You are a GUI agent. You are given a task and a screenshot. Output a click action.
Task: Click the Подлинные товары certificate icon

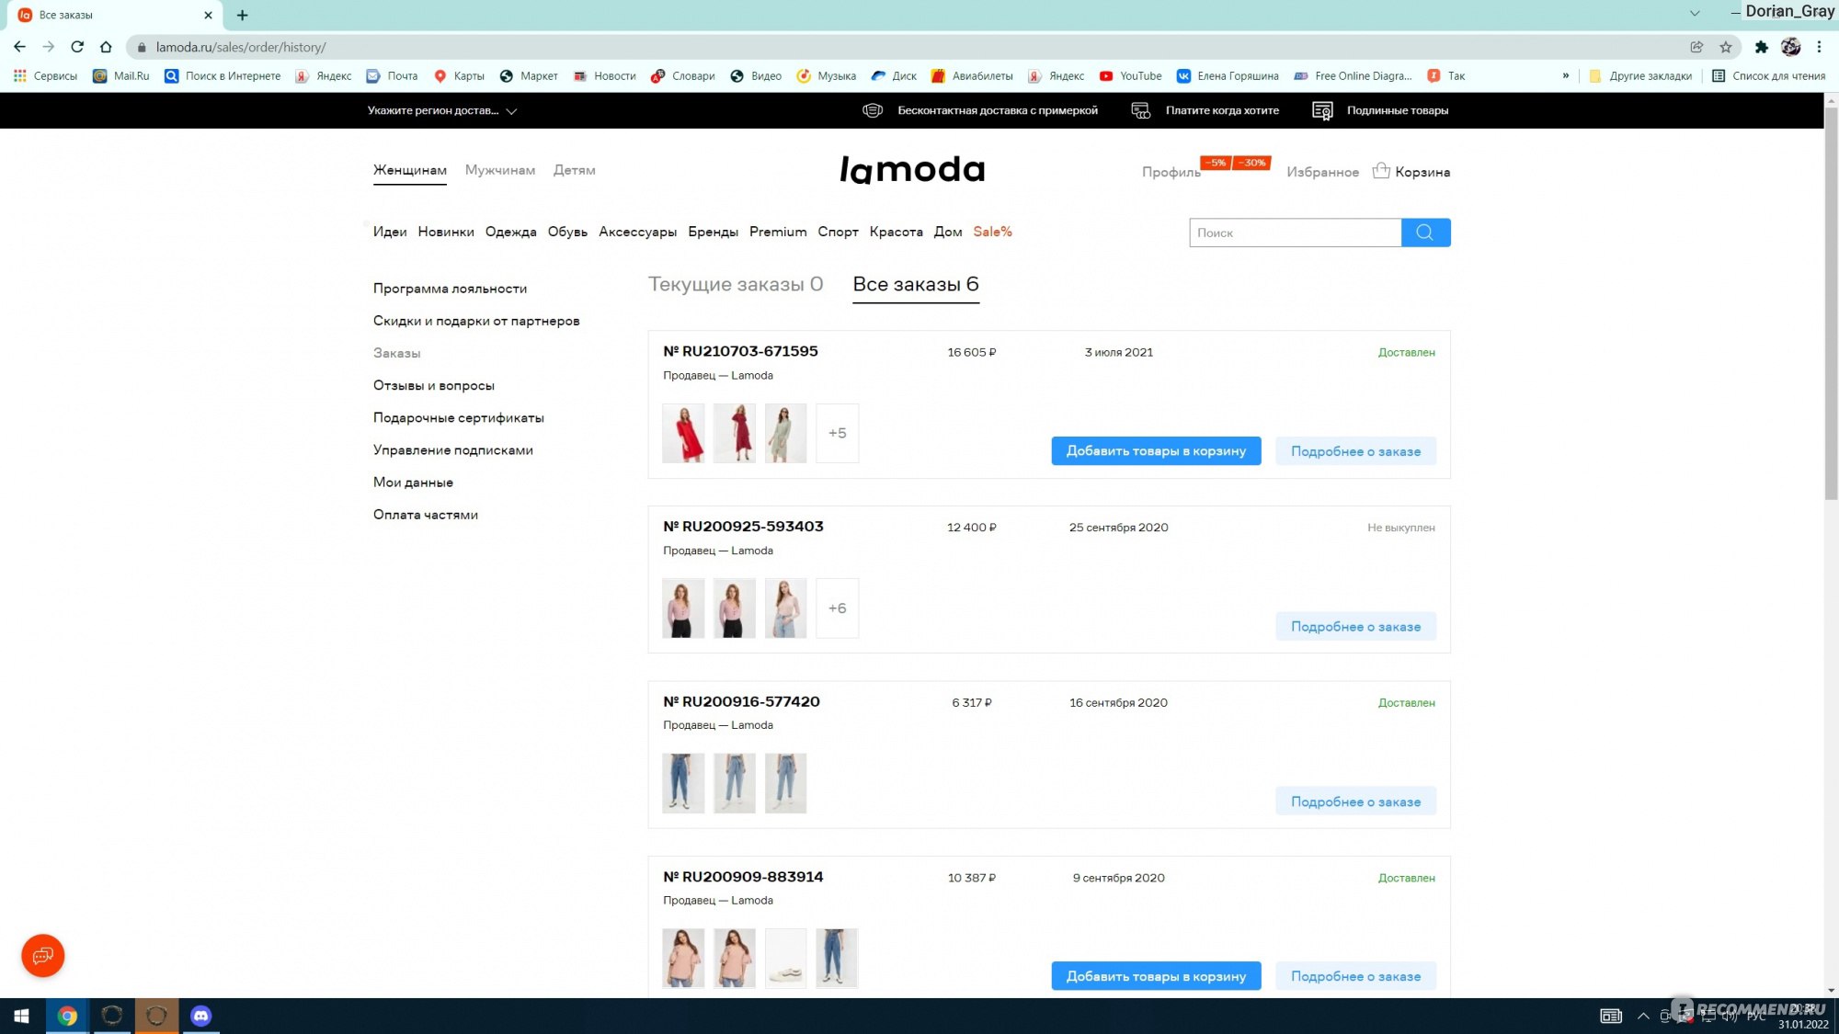[x=1322, y=110]
